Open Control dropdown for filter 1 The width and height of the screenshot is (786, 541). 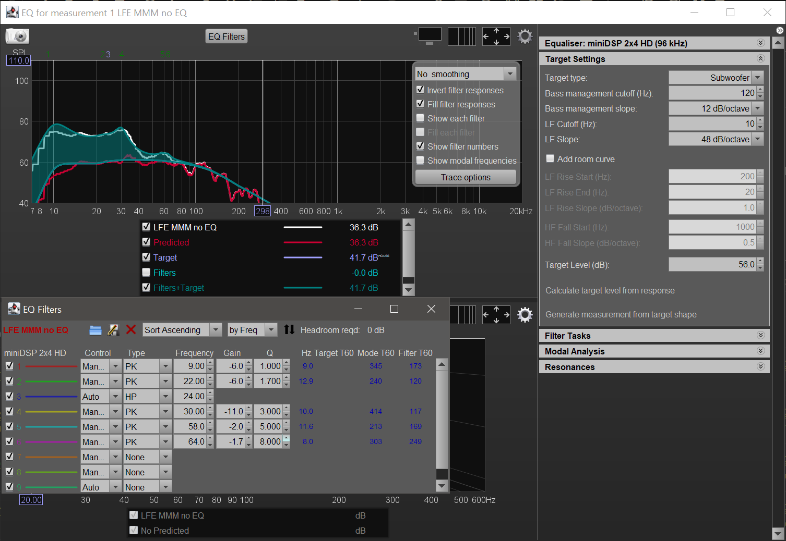[x=115, y=366]
